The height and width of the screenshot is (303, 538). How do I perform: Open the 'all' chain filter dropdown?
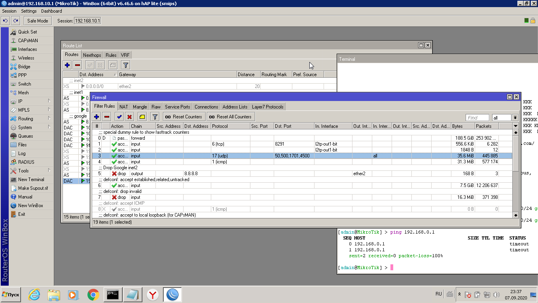[x=515, y=118]
